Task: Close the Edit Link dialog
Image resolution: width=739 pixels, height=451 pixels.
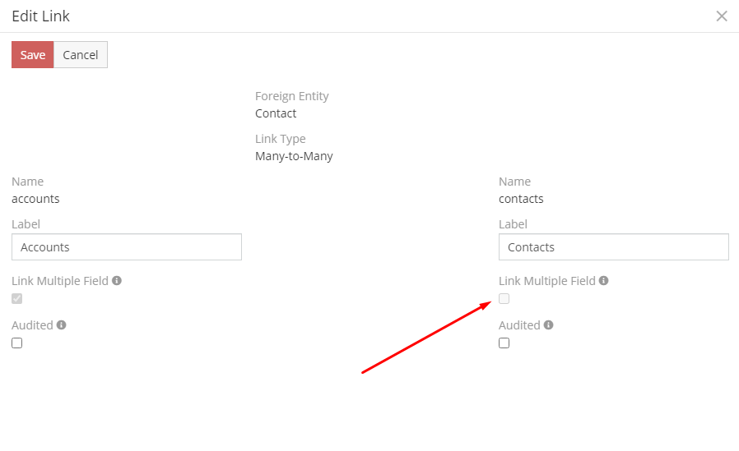Action: click(722, 16)
